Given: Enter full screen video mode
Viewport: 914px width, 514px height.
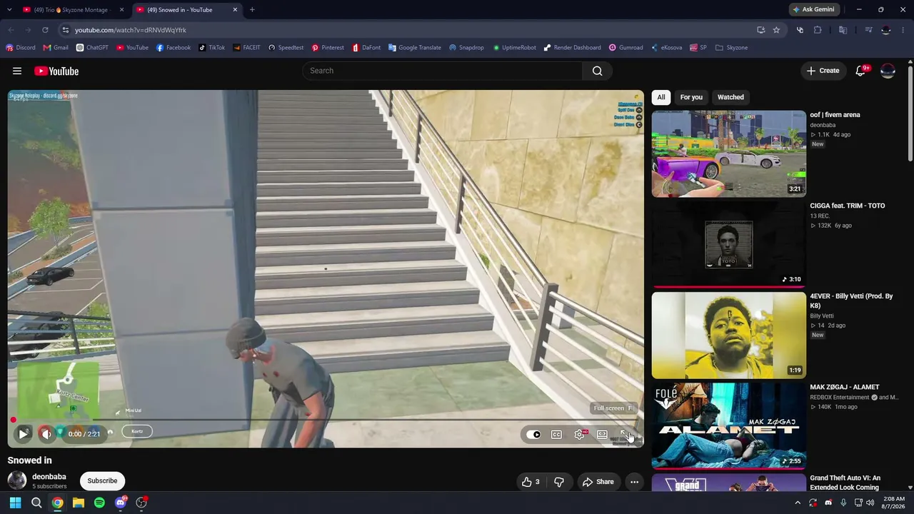Looking at the screenshot, I should point(625,434).
